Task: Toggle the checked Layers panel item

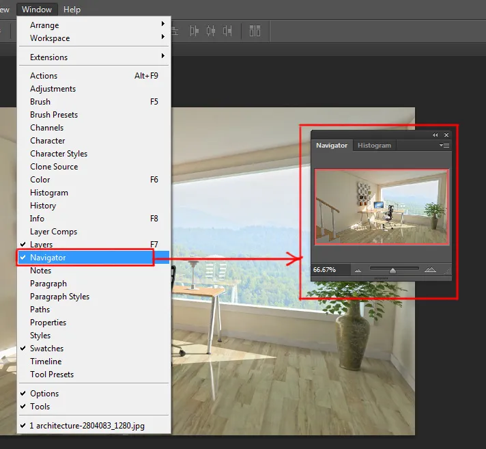Action: coord(94,245)
